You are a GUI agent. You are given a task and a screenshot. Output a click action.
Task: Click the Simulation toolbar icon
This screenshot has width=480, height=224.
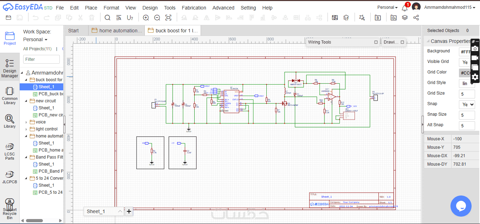tap(335, 18)
